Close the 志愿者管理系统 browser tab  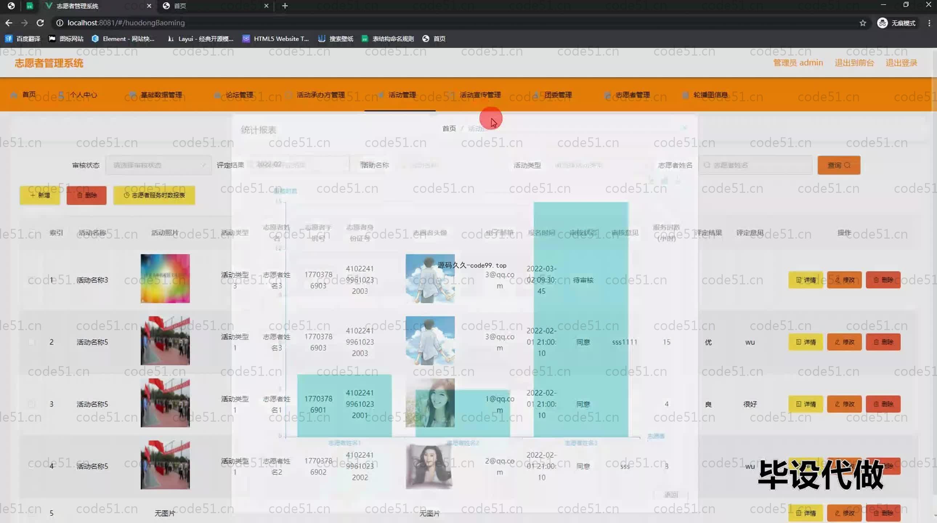coord(149,6)
